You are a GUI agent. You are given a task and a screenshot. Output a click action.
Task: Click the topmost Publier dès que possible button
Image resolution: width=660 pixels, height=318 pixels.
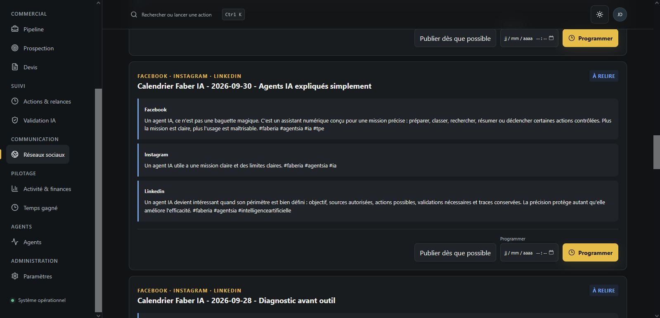455,38
